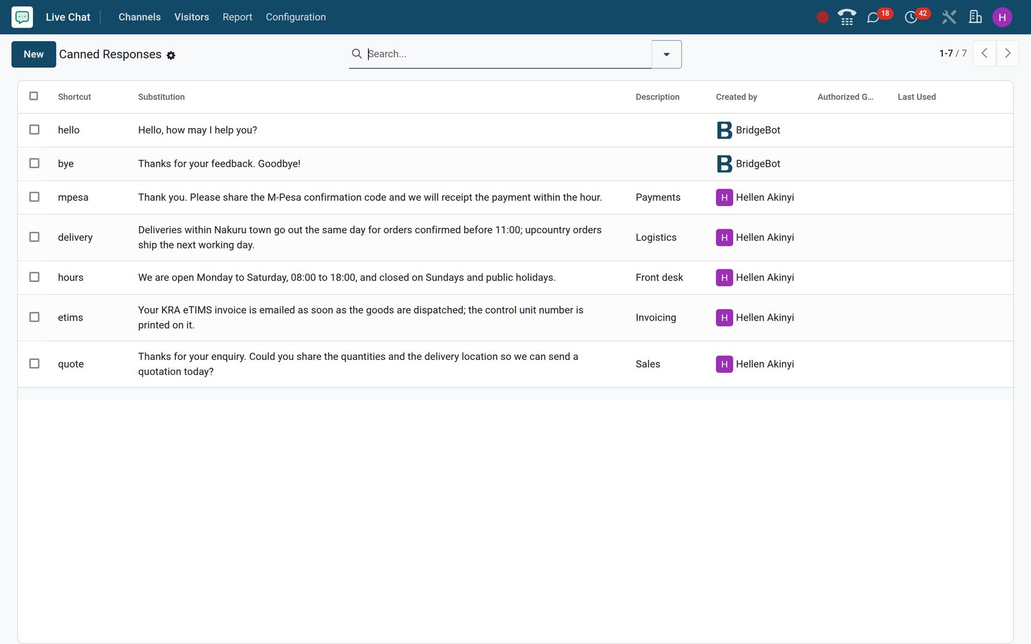Toggle the select-all header checkbox

pyautogui.click(x=34, y=96)
